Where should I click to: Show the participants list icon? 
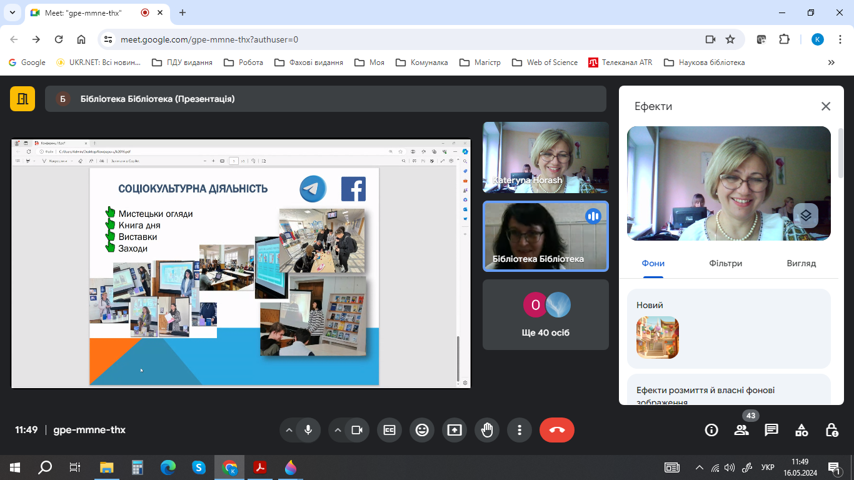[741, 430]
